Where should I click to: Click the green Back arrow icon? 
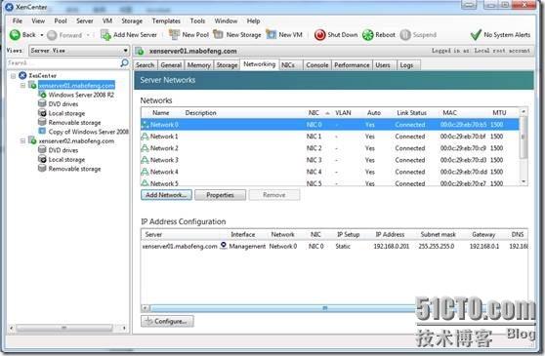point(15,35)
